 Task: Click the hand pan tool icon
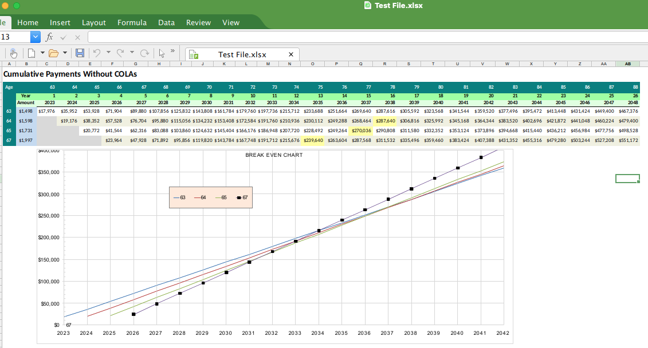point(14,53)
